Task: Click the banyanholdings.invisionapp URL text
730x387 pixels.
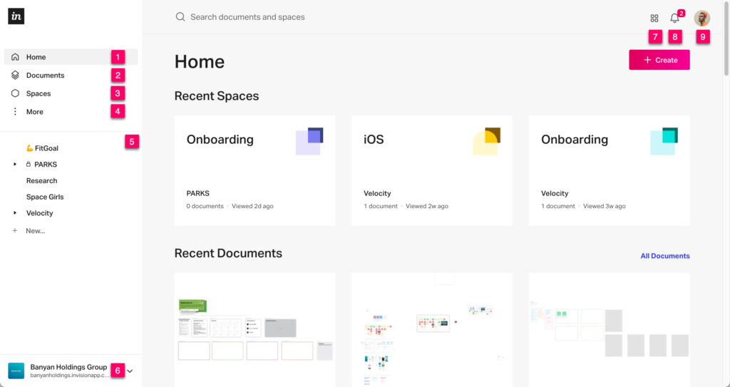Action: tap(70, 375)
